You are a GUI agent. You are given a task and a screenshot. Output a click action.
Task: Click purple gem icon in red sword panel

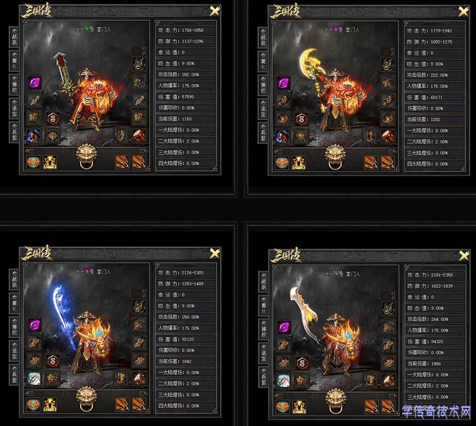35,82
